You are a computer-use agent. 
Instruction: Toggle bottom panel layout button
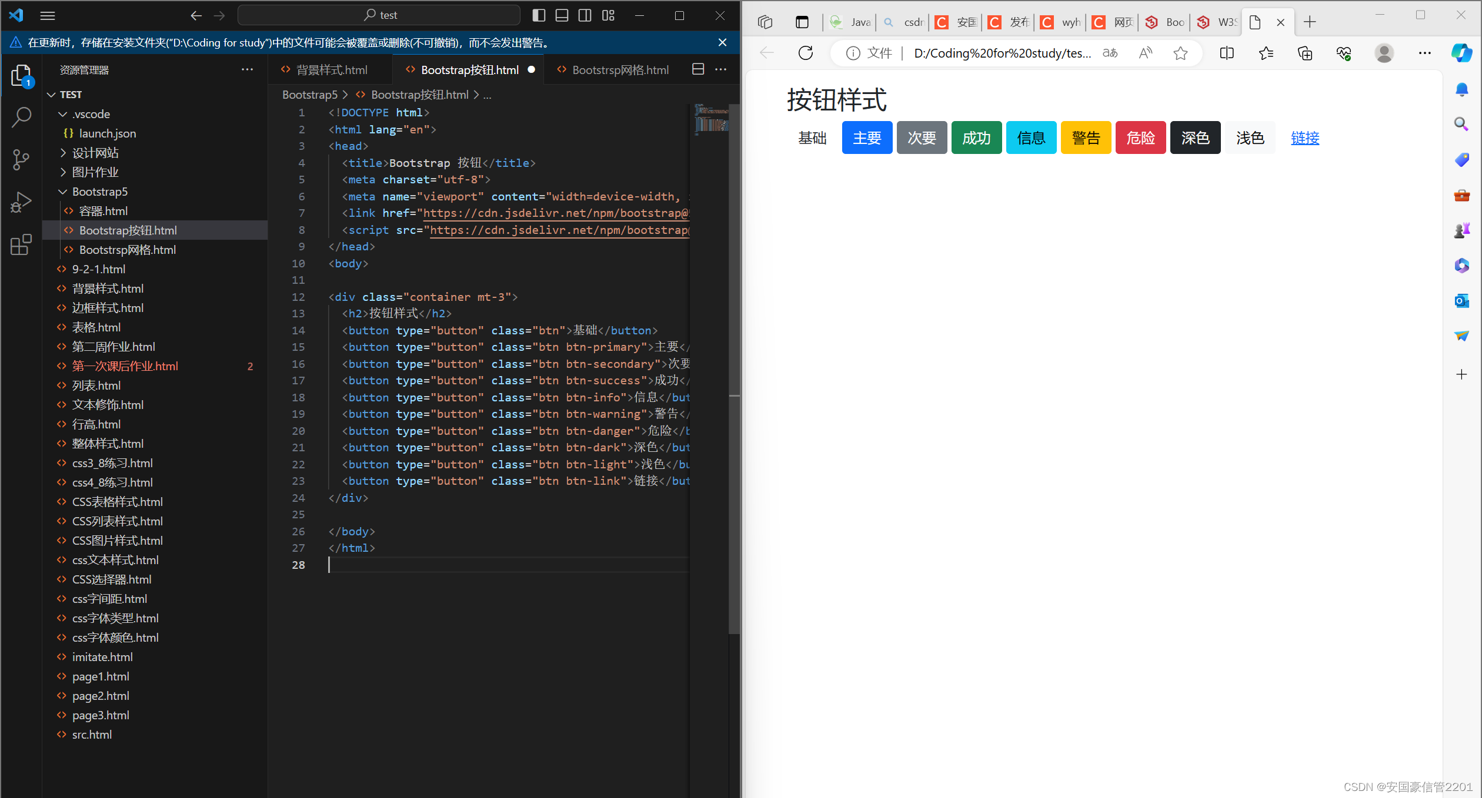[562, 15]
